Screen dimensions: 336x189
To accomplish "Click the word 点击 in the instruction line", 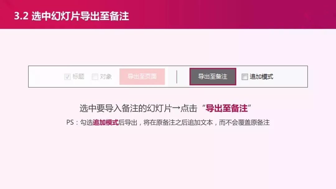I will (189, 108).
